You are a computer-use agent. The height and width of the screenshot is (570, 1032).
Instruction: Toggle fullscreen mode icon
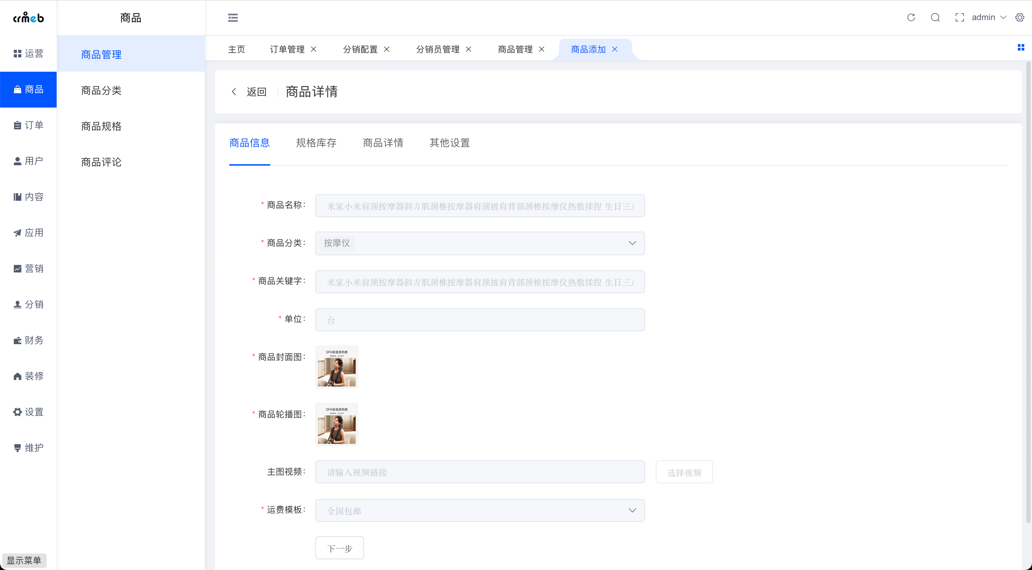(959, 17)
